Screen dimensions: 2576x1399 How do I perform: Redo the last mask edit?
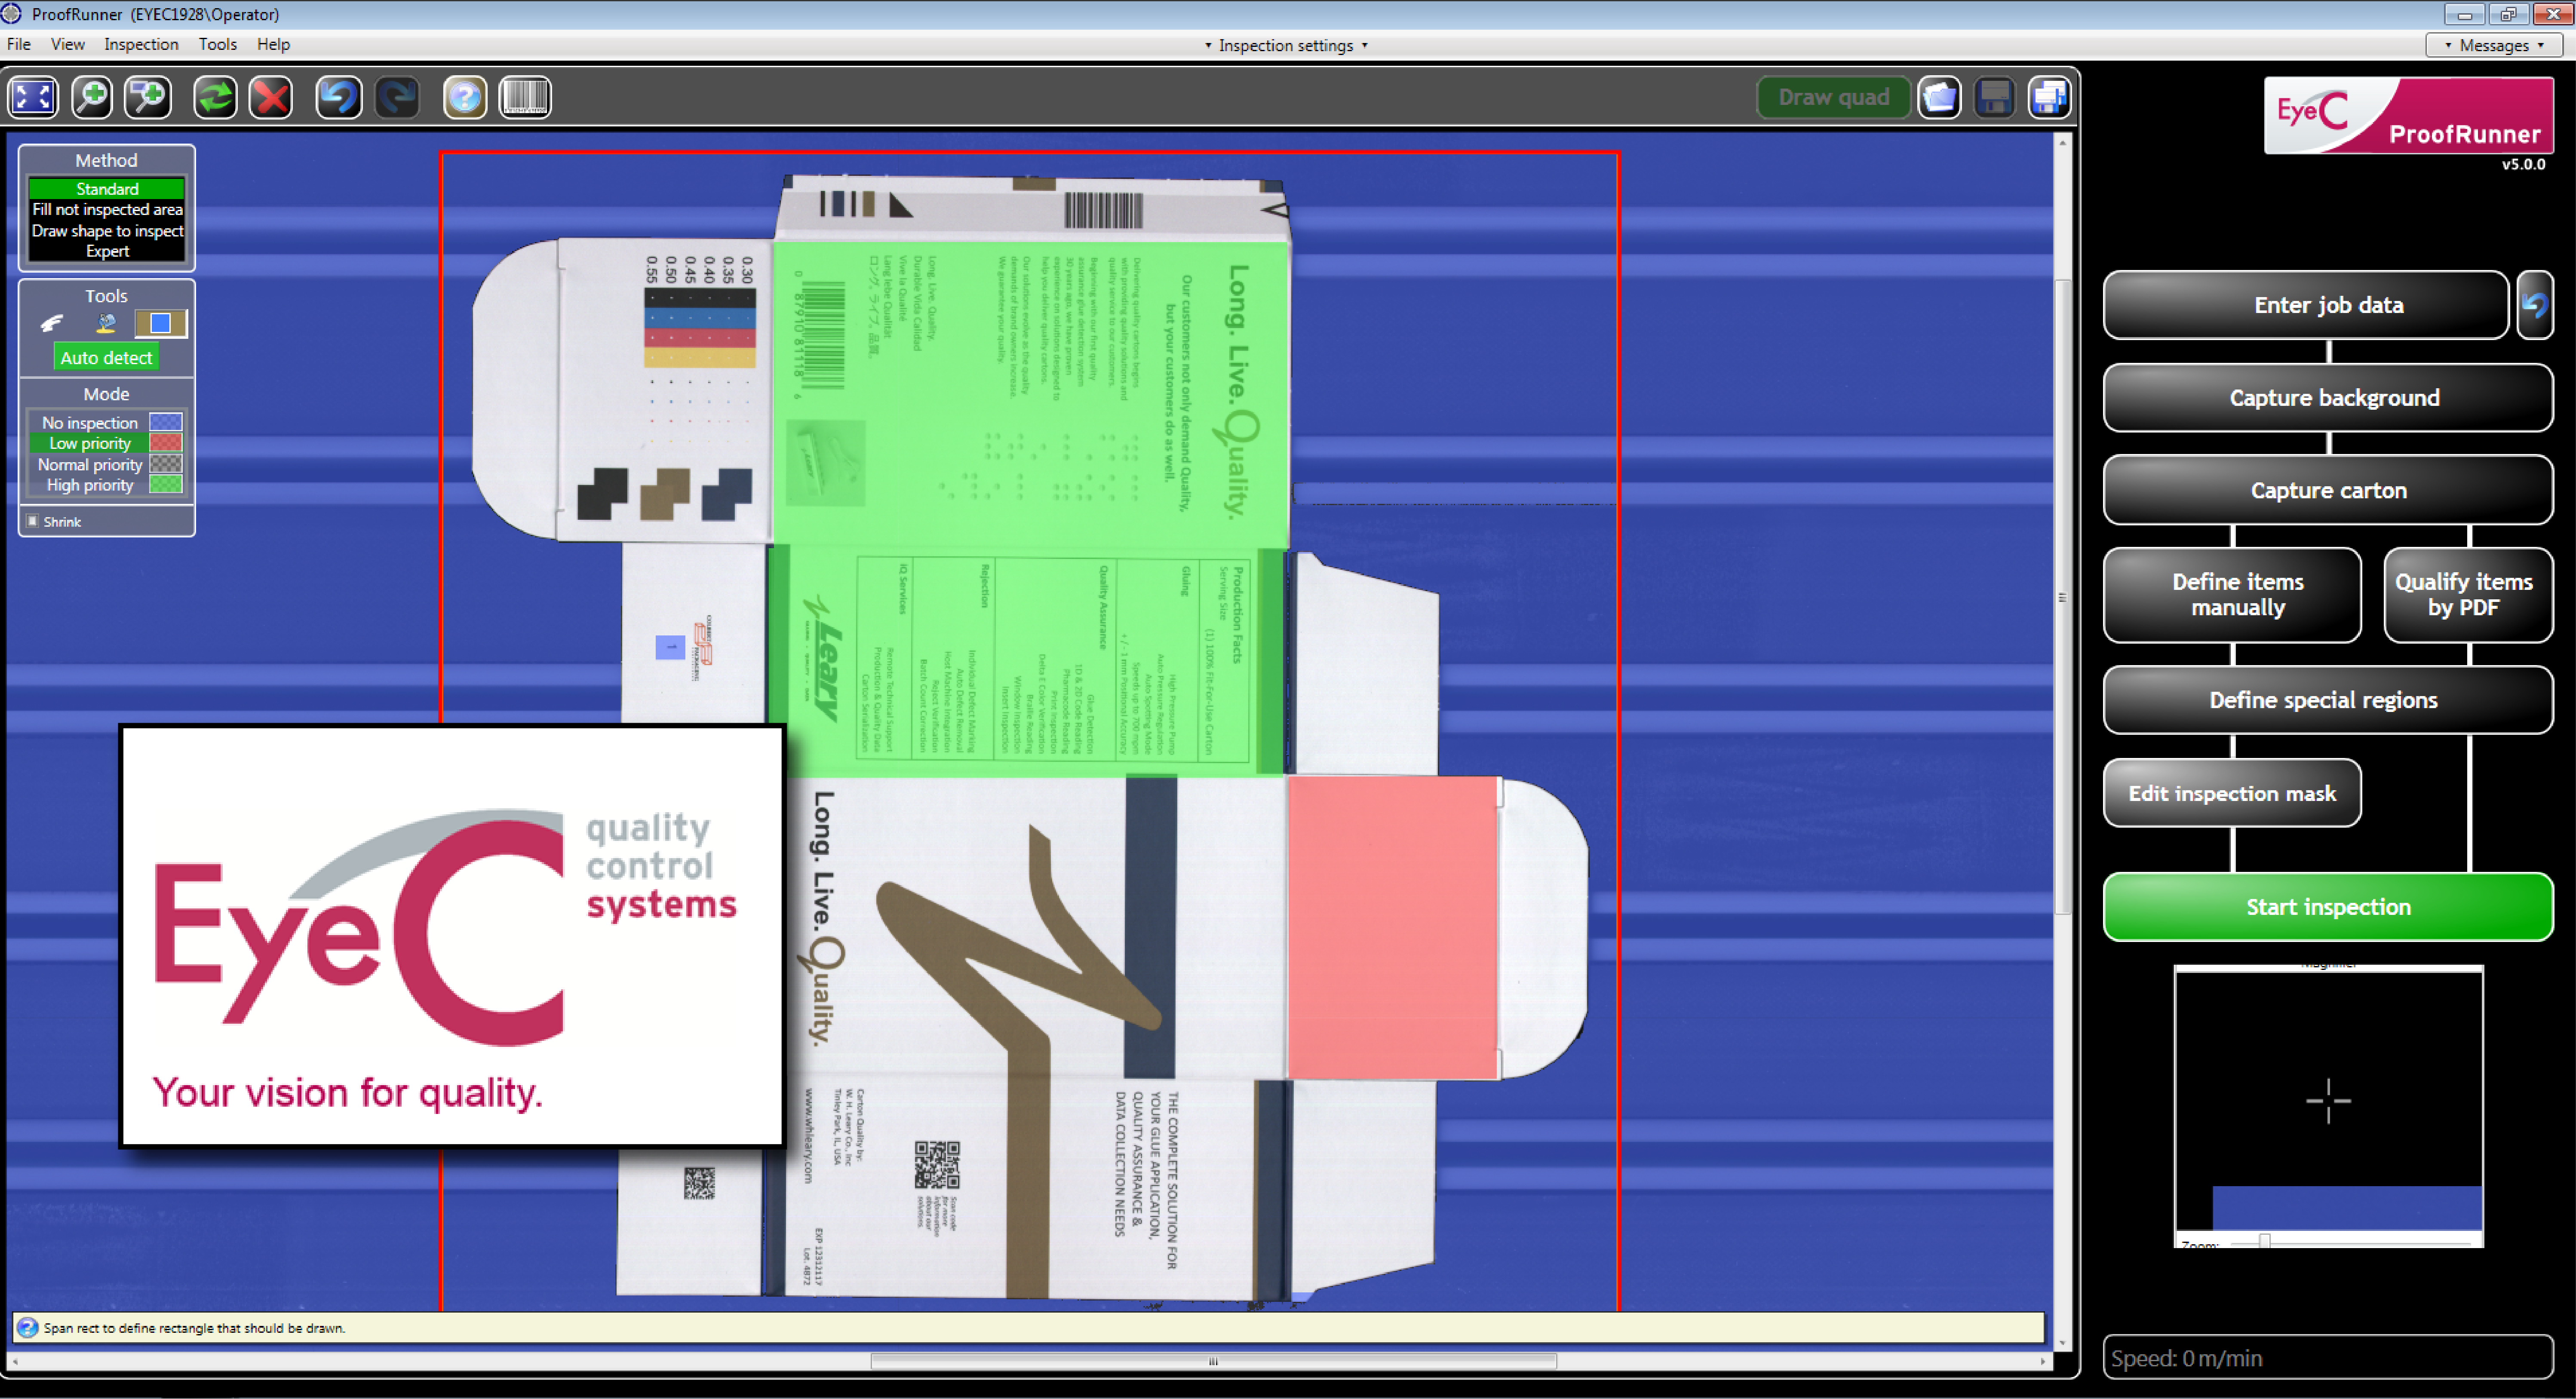click(397, 97)
